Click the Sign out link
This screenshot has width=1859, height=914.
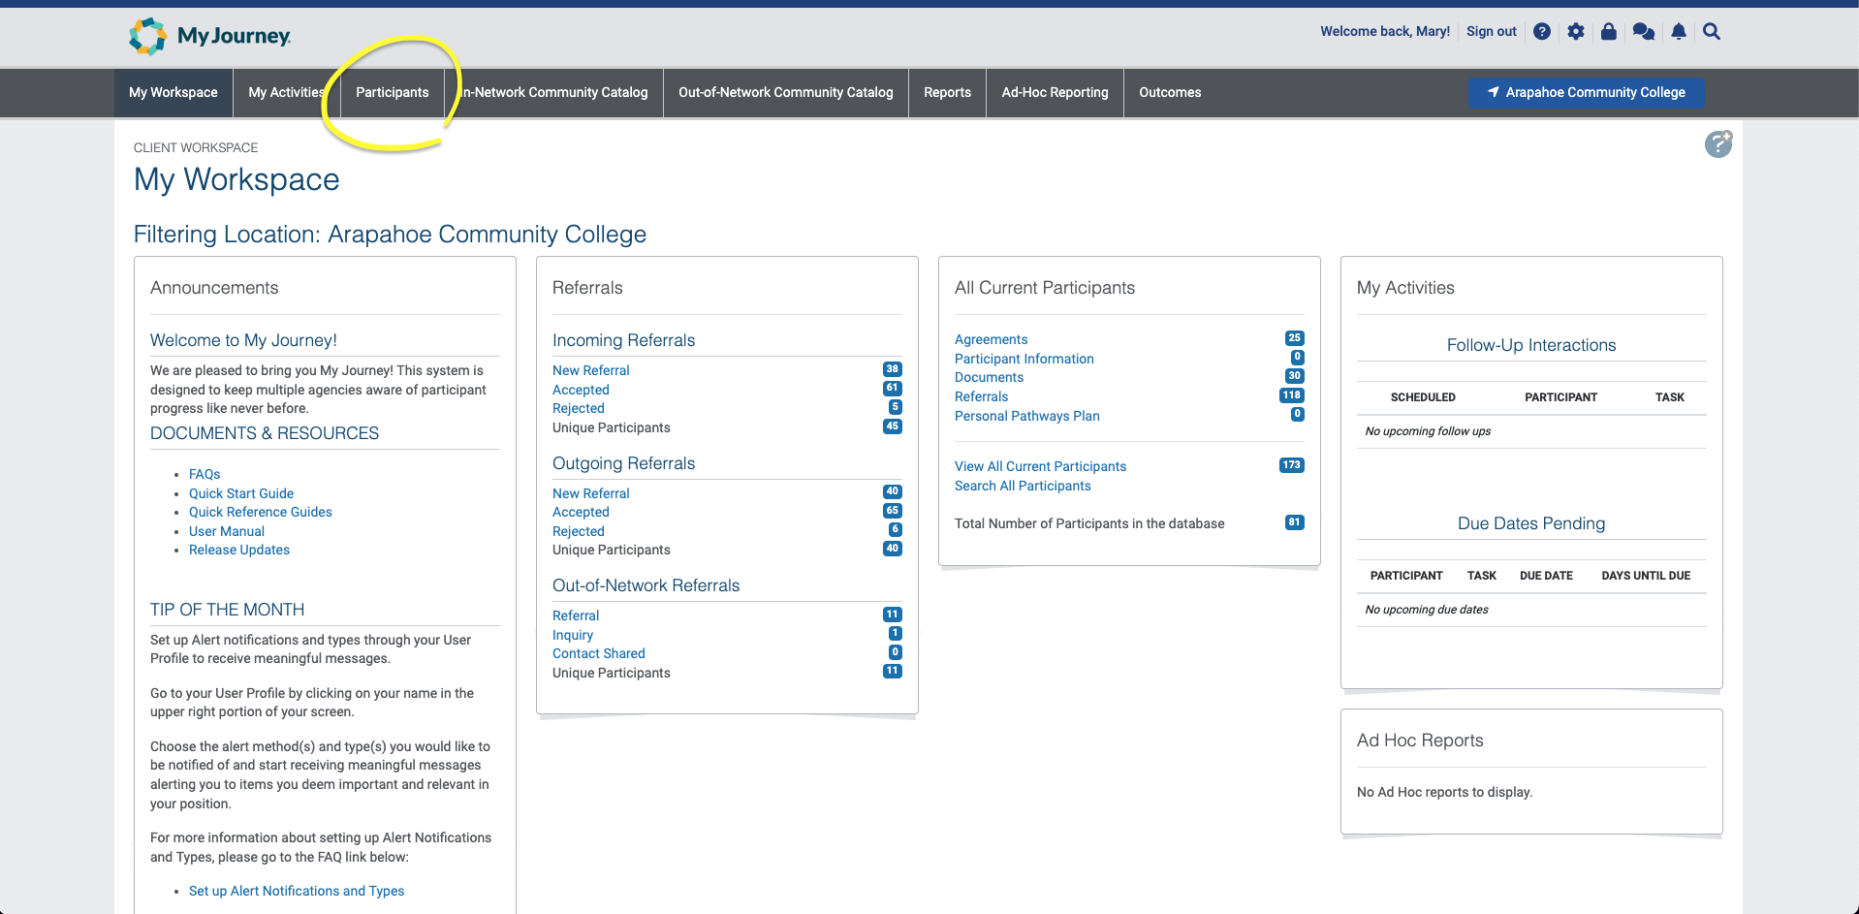(1491, 31)
